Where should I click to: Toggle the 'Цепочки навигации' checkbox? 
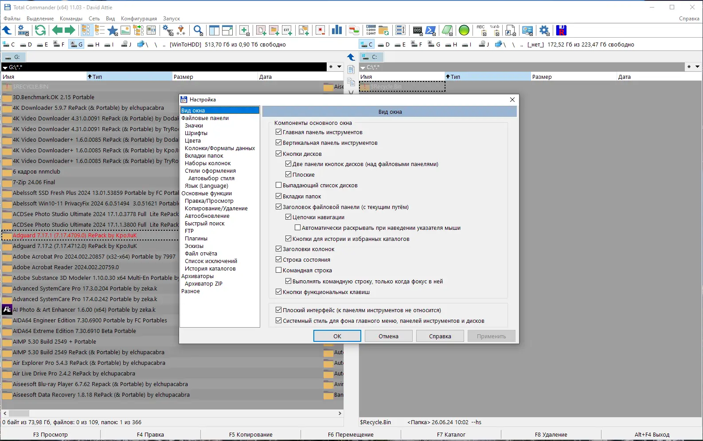coord(288,217)
